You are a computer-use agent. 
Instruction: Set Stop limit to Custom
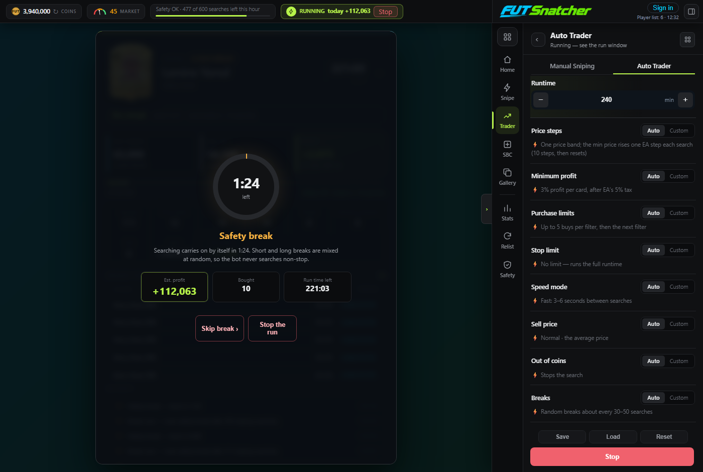(x=679, y=250)
